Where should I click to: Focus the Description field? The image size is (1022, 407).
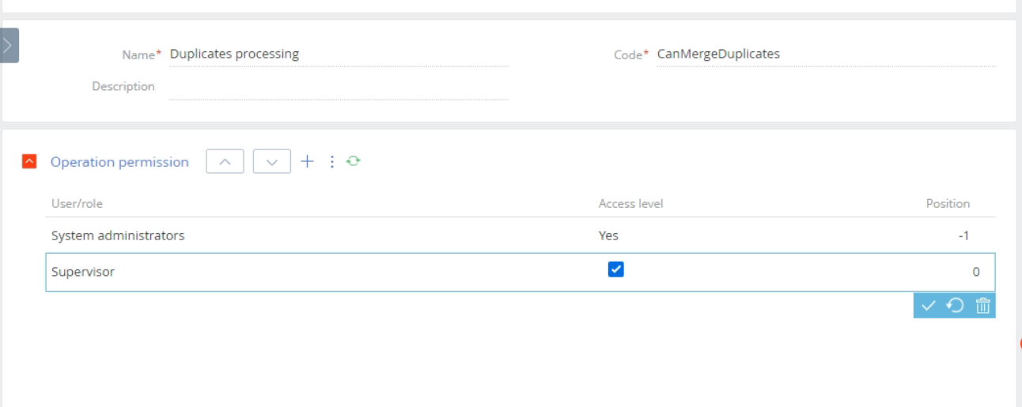point(339,87)
